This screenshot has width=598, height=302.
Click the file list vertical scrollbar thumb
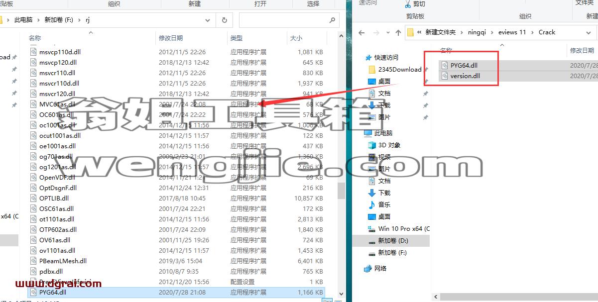click(342, 191)
